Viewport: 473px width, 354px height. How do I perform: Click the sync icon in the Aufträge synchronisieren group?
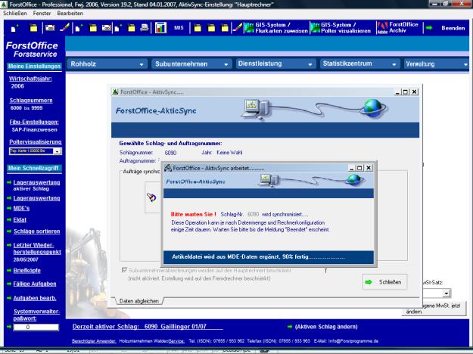[151, 198]
